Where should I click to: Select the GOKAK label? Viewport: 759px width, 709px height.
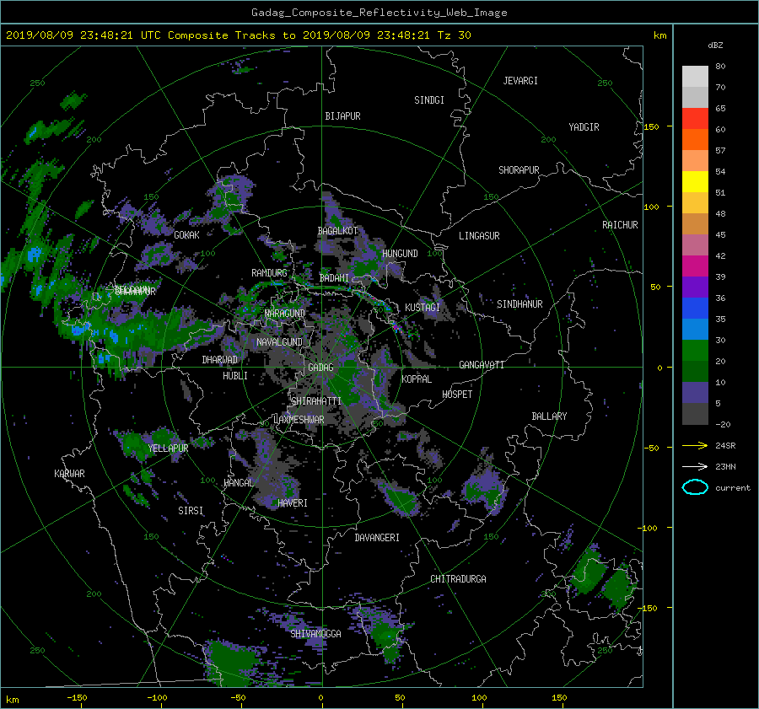(186, 235)
